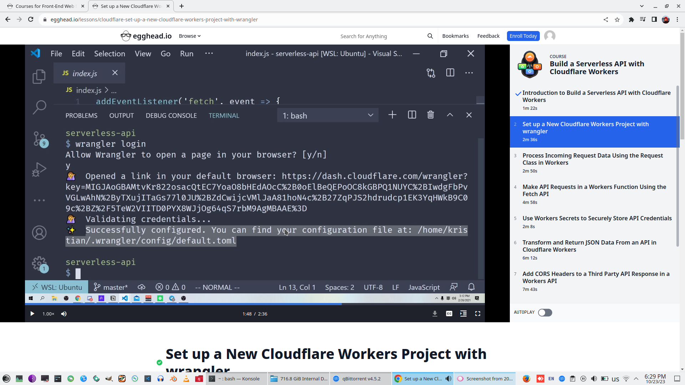Toggle closed captions on video

449,314
